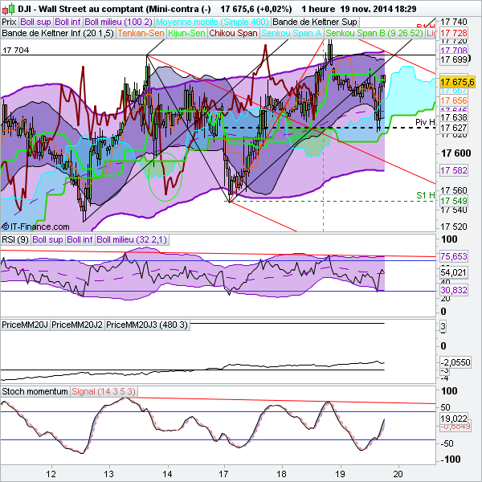Image resolution: width=482 pixels, height=482 pixels.
Task: Select the Prix indicator label
Action: (x=9, y=22)
